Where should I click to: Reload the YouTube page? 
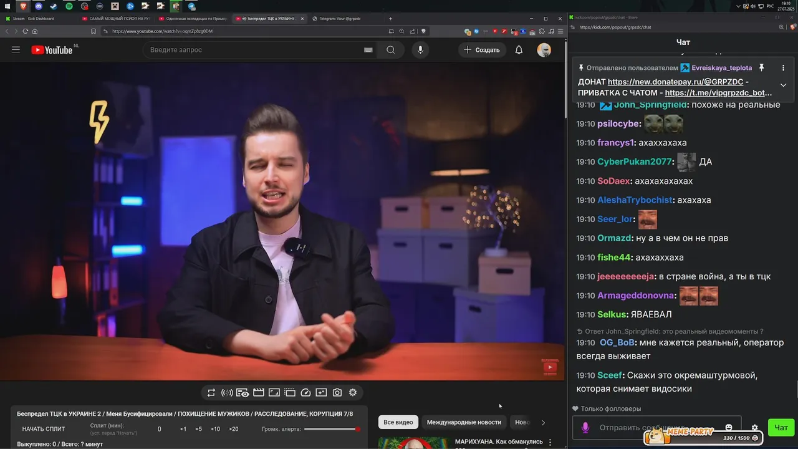[x=26, y=31]
